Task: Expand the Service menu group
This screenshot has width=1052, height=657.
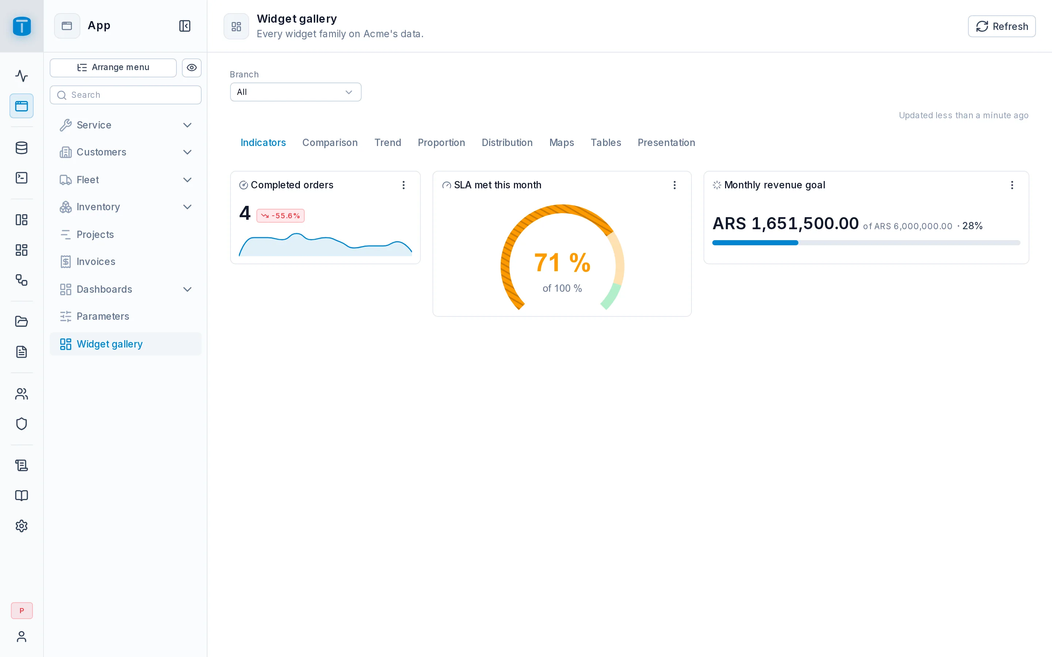Action: pyautogui.click(x=126, y=125)
